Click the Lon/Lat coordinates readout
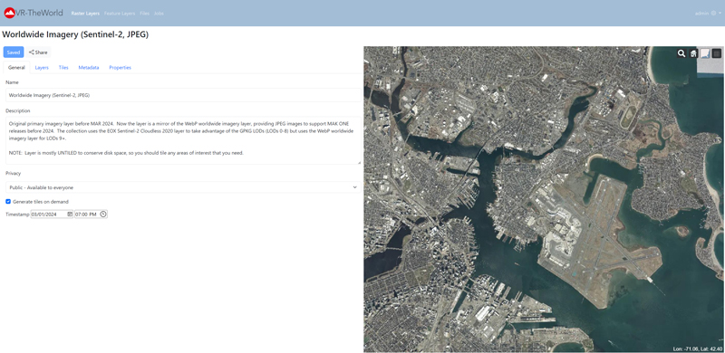 click(697, 348)
